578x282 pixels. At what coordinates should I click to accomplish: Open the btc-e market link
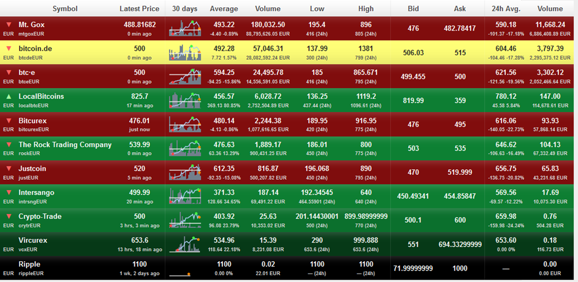tap(27, 73)
